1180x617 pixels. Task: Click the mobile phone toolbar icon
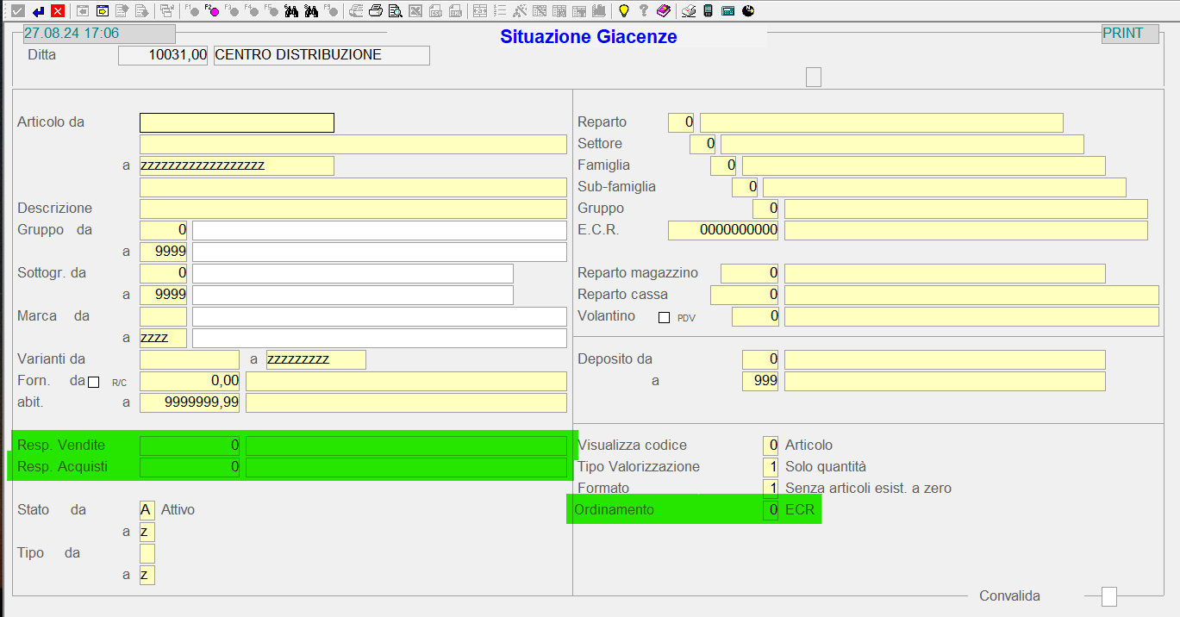(709, 11)
